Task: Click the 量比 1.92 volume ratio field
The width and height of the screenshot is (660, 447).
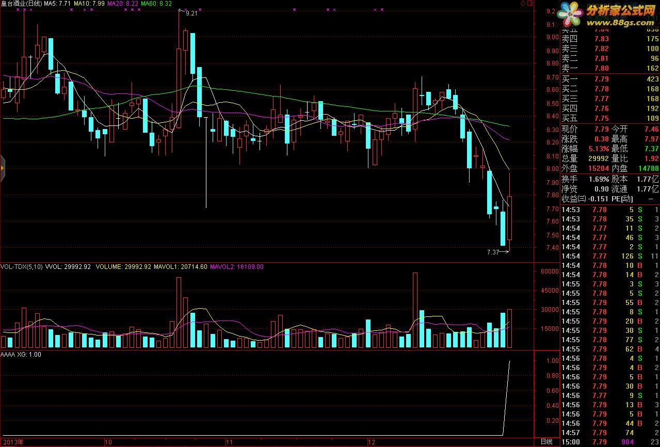Action: point(635,158)
